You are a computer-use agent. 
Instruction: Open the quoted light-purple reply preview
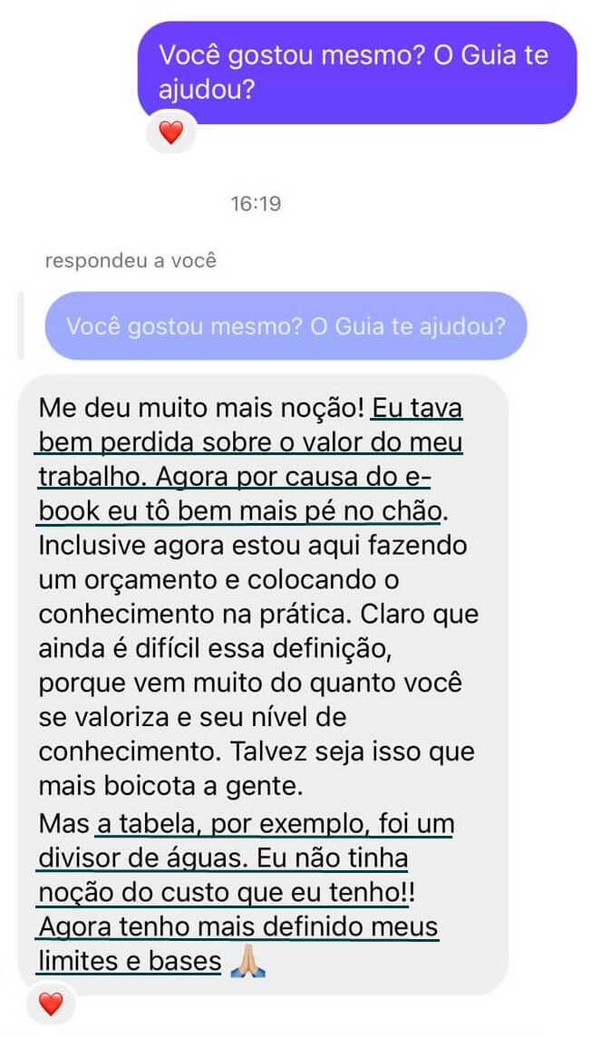coord(286,326)
